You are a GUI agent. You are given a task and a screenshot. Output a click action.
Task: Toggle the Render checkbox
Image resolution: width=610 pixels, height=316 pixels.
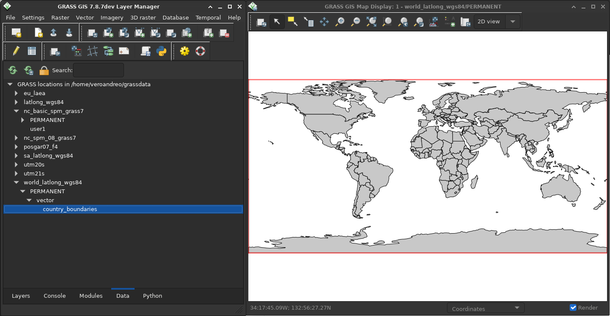573,308
